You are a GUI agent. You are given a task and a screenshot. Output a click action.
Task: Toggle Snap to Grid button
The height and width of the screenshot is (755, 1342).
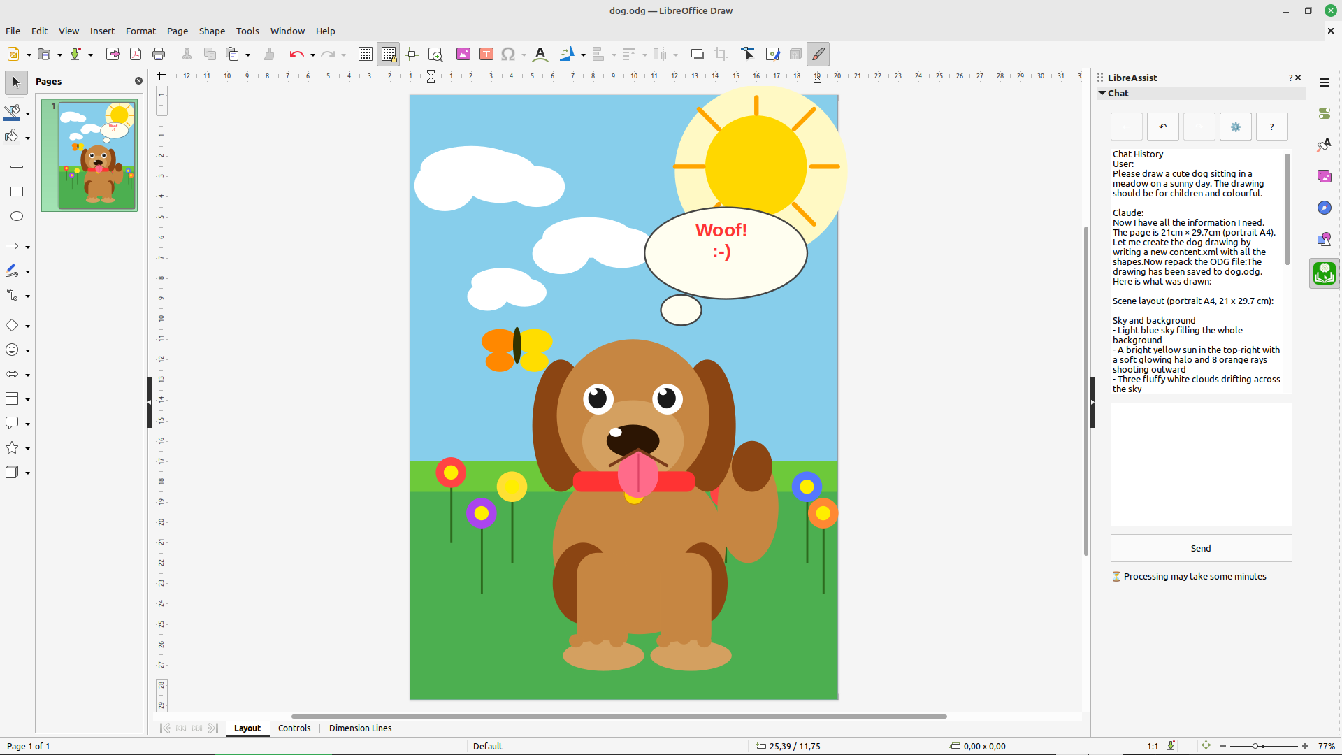(x=388, y=54)
